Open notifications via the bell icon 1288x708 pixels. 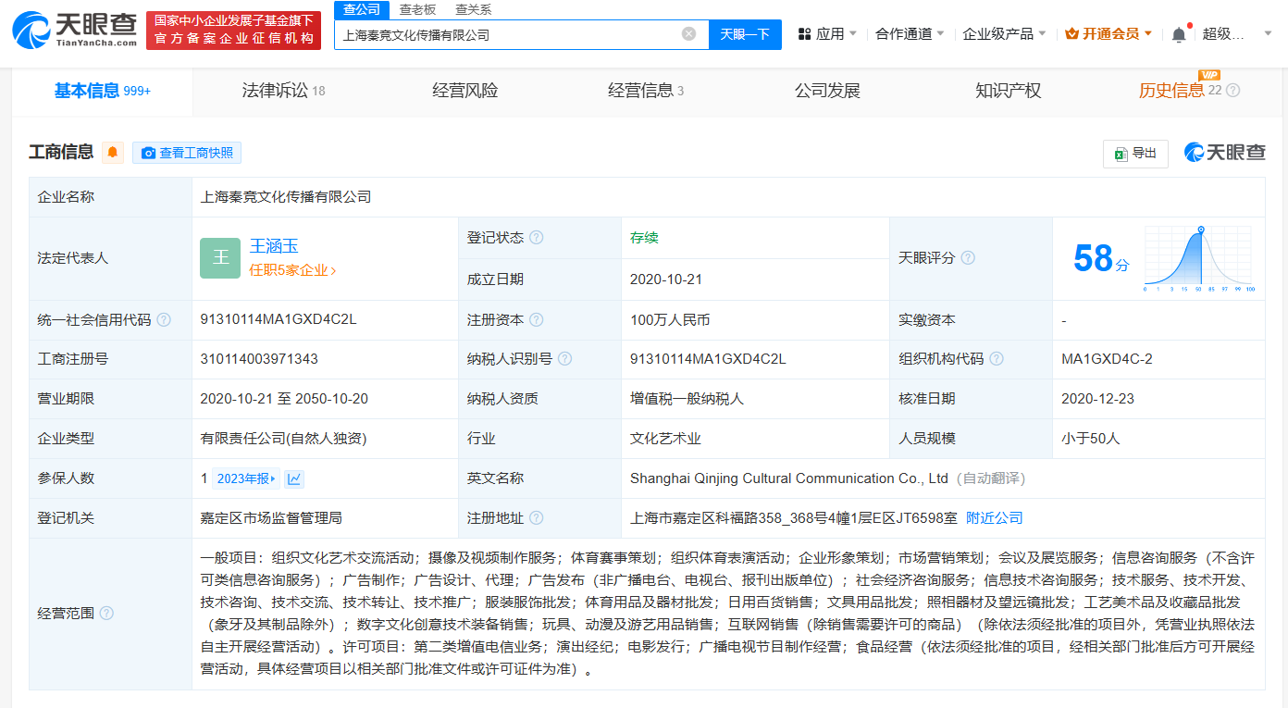(1177, 31)
